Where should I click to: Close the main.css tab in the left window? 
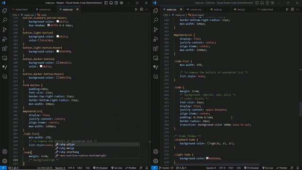(x=77, y=9)
